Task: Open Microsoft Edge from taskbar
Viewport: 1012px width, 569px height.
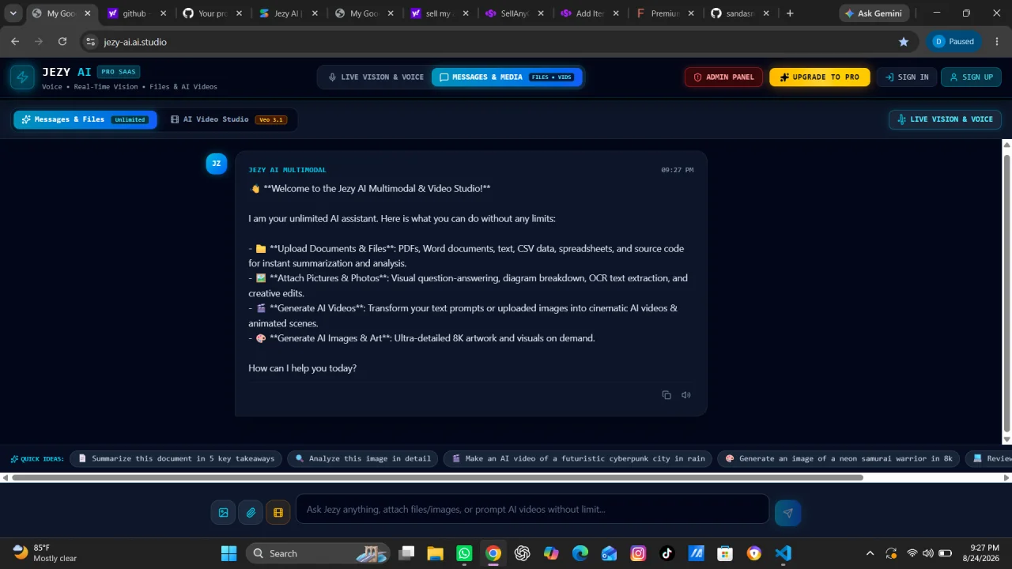Action: (x=580, y=553)
